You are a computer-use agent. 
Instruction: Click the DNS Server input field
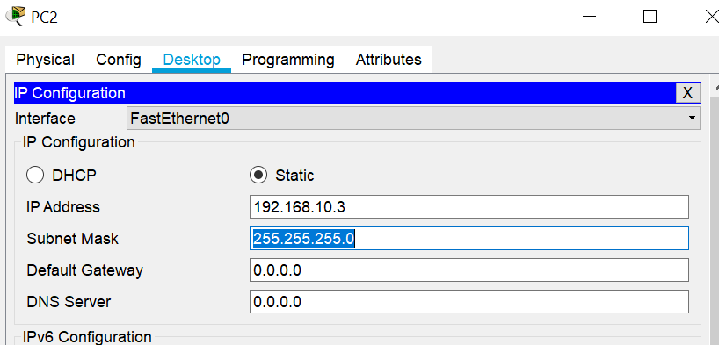click(x=469, y=302)
